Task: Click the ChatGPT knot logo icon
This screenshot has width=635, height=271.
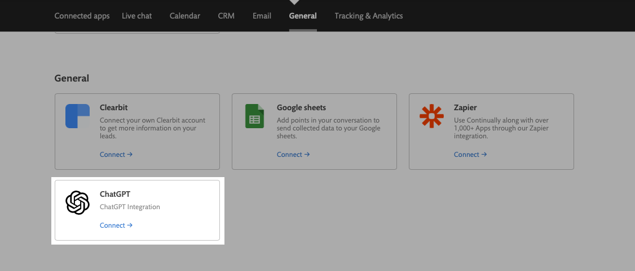Action: [77, 203]
